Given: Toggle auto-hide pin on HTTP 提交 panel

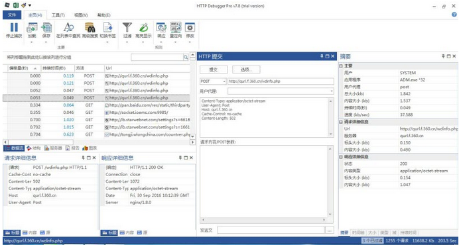Looking at the screenshot, I should [322, 56].
